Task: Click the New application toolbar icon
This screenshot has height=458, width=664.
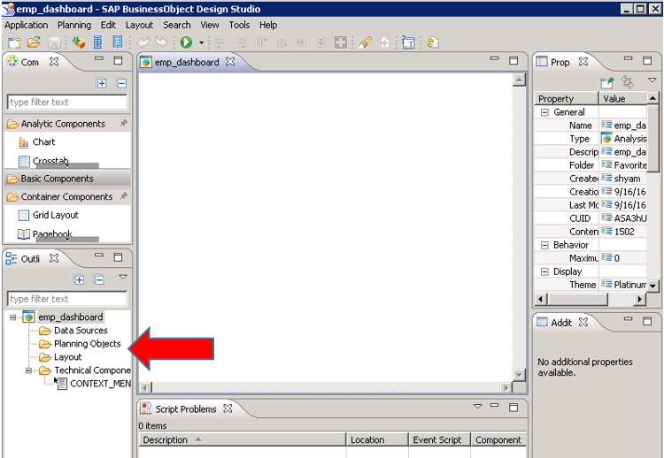Action: pyautogui.click(x=14, y=42)
